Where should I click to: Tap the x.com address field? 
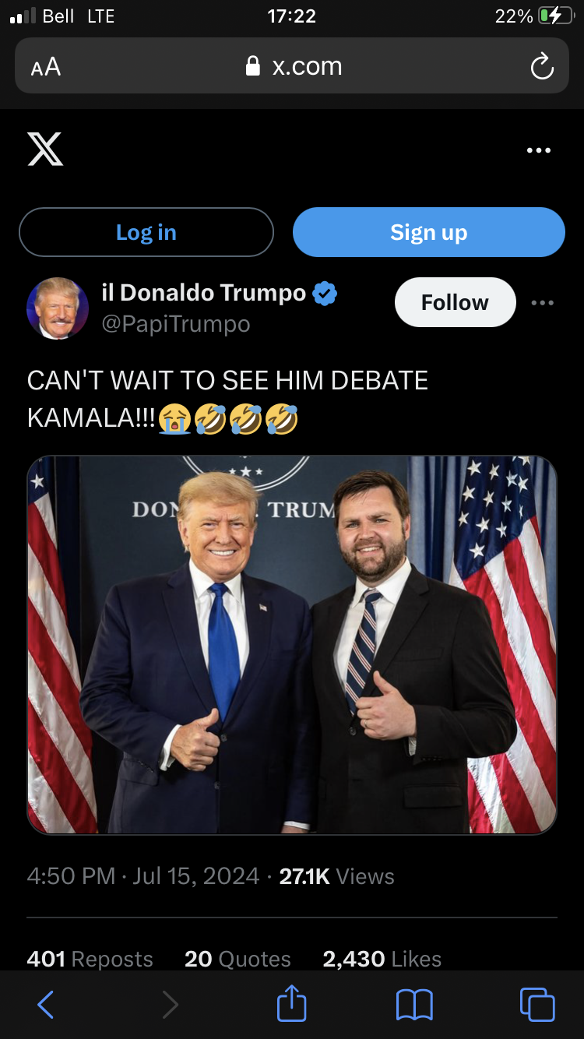[292, 66]
